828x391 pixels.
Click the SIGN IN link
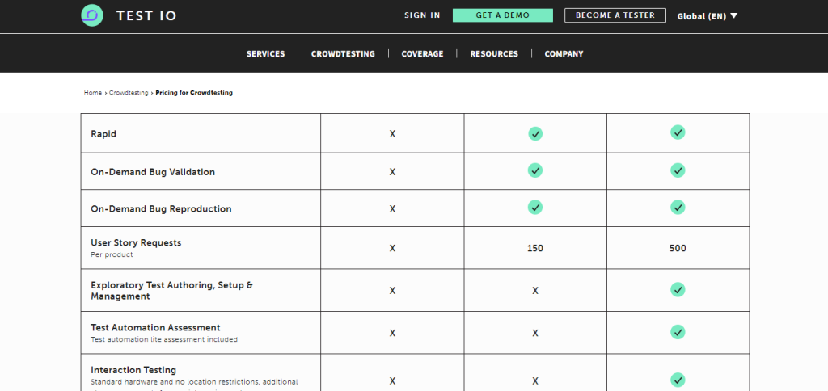tap(422, 15)
